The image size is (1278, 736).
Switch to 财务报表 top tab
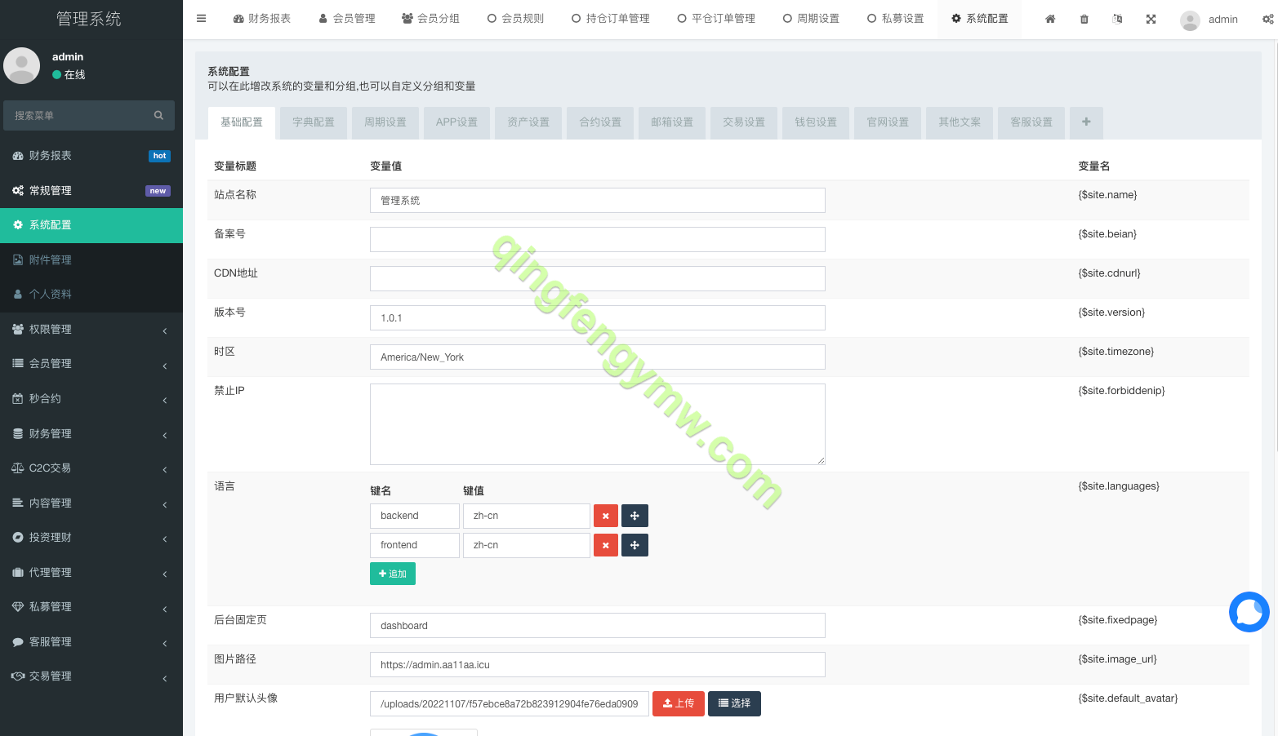262,19
